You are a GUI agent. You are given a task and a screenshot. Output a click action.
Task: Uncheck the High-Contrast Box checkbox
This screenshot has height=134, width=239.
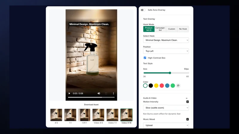145,58
